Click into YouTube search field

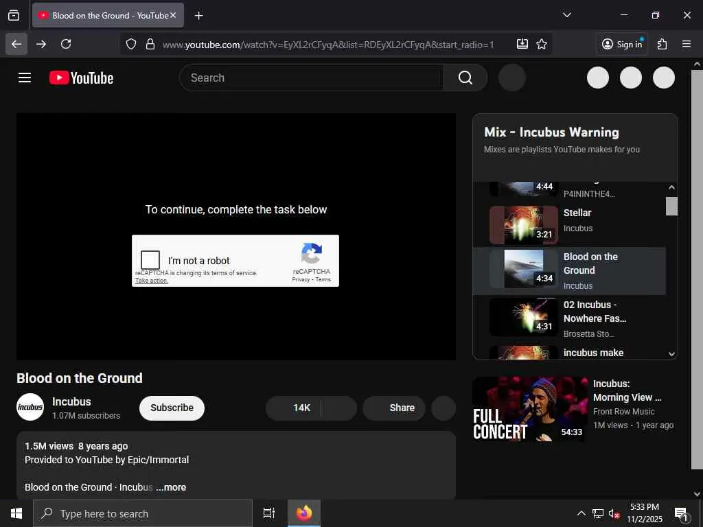312,78
